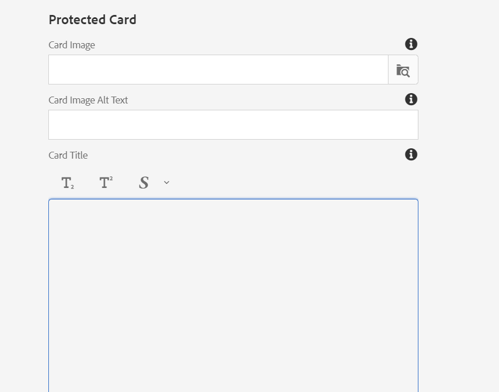Toggle the T-with-lowered-2 subscript button
The image size is (499, 392).
pos(67,183)
